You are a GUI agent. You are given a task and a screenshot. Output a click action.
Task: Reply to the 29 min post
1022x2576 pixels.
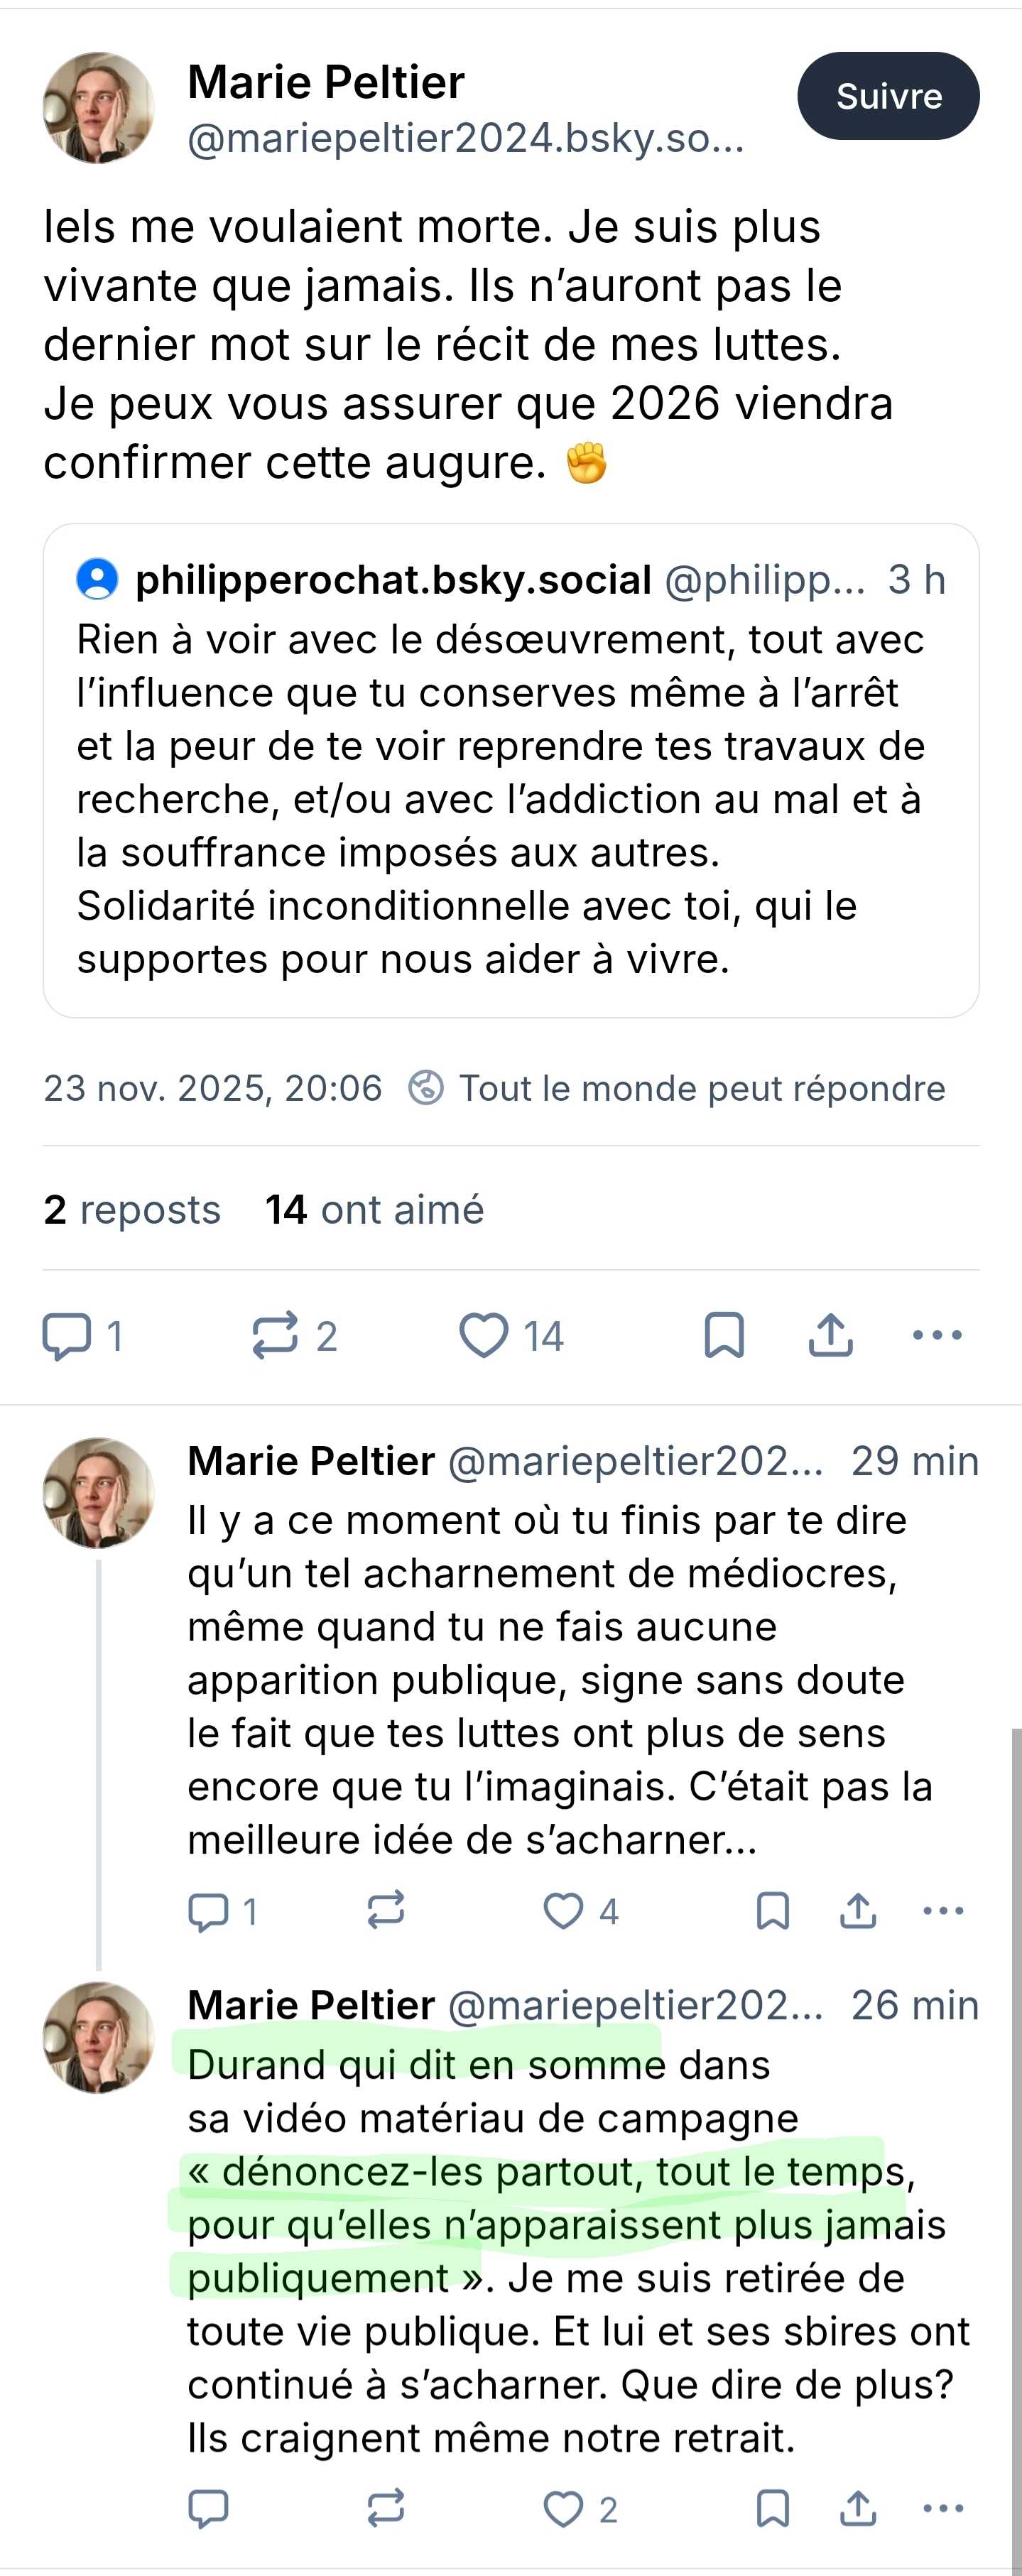[x=209, y=1911]
